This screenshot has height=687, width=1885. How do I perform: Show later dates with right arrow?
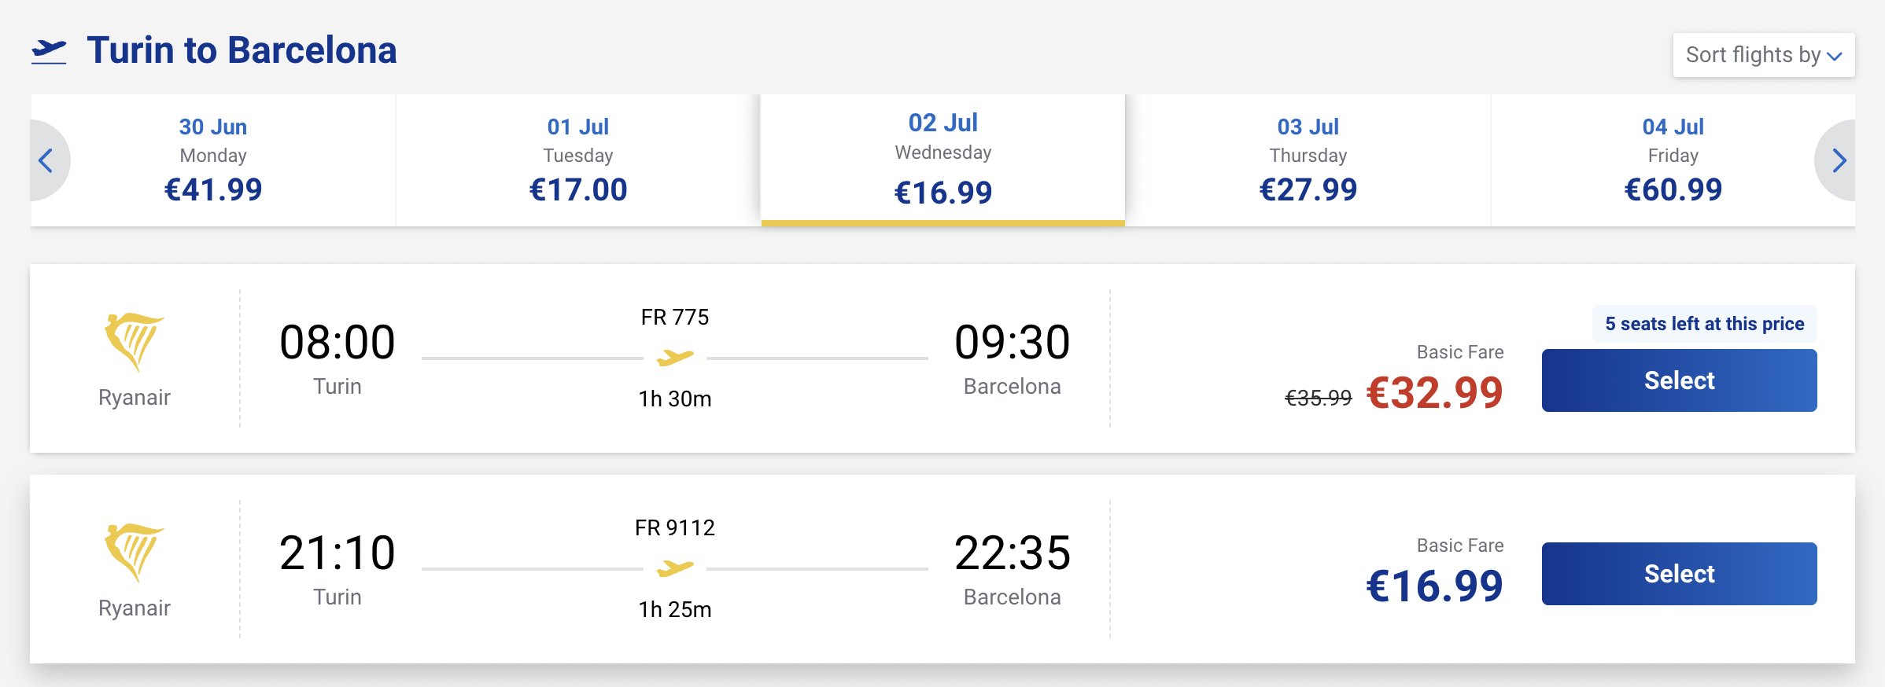click(1839, 160)
